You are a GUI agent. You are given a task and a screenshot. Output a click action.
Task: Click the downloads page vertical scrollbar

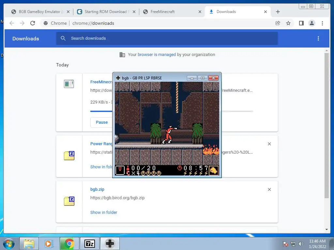point(326,125)
